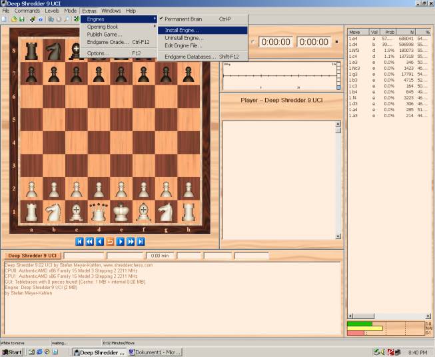
Task: Click the black pawn on d7
Action: pos(99,74)
